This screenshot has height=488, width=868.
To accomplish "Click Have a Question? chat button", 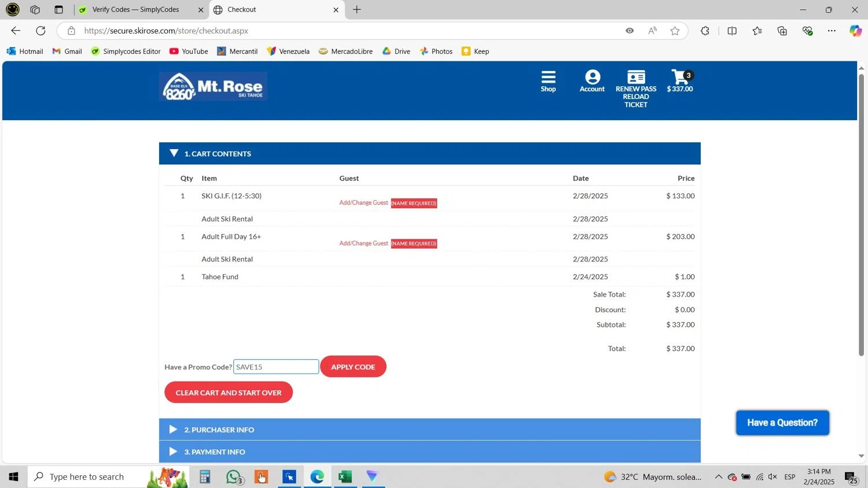I will pos(782,423).
